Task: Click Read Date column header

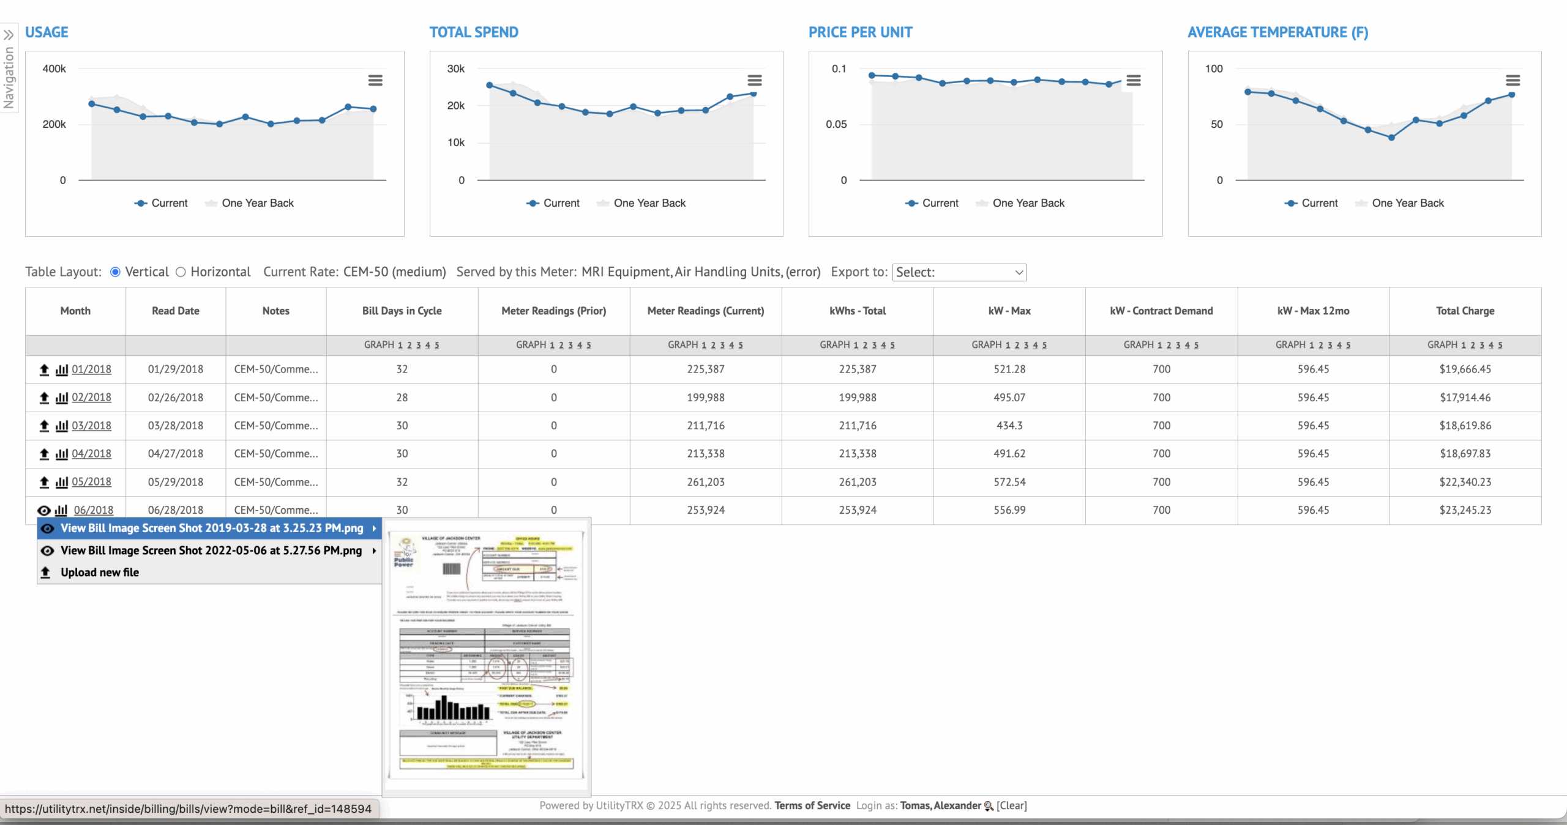Action: click(x=176, y=311)
